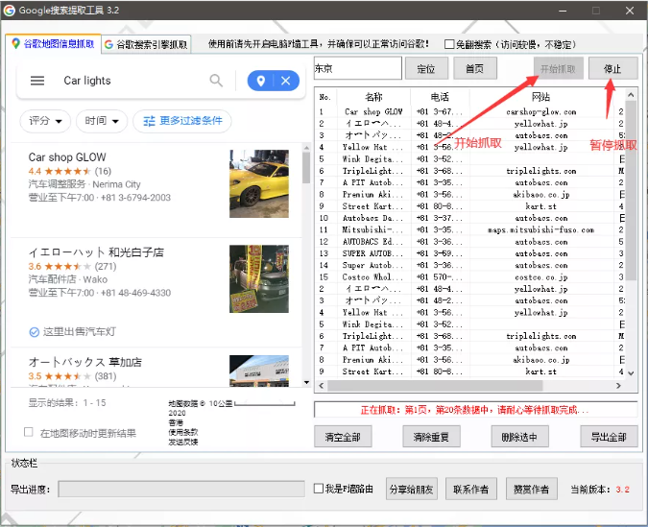Click the Google G icon in title bar
Image resolution: width=648 pixels, height=527 pixels.
(x=9, y=11)
